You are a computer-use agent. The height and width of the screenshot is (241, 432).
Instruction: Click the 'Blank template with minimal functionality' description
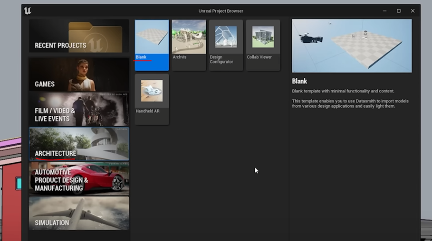click(x=343, y=91)
